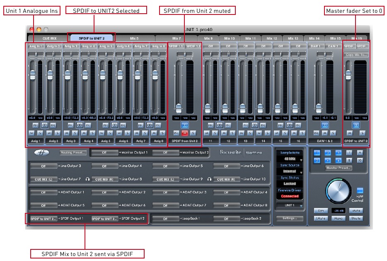The width and height of the screenshot is (387, 261).
Task: Open the Settings dialog
Action: click(x=289, y=218)
